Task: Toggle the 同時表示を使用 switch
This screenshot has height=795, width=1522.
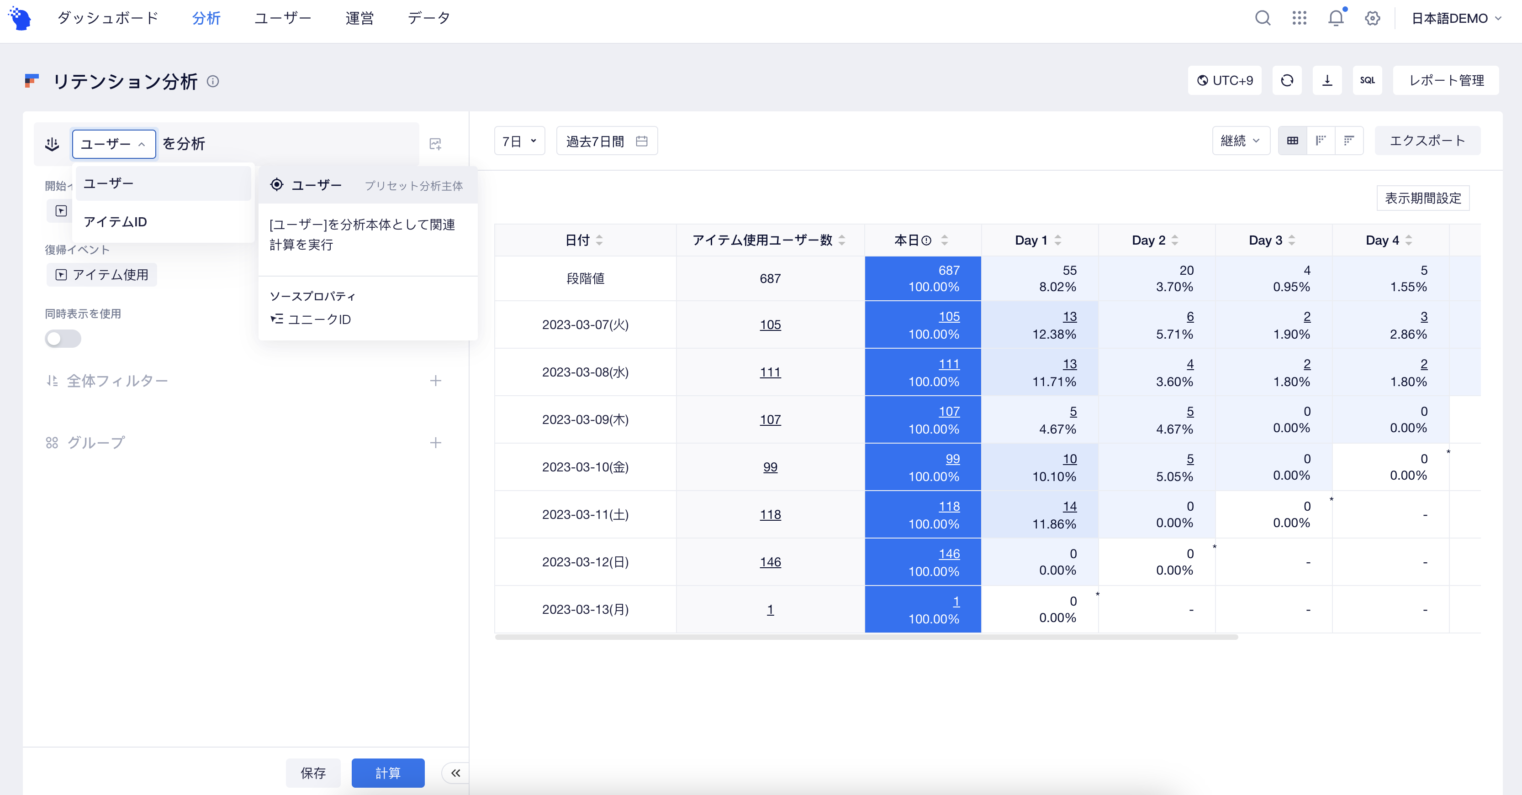Action: pos(63,339)
